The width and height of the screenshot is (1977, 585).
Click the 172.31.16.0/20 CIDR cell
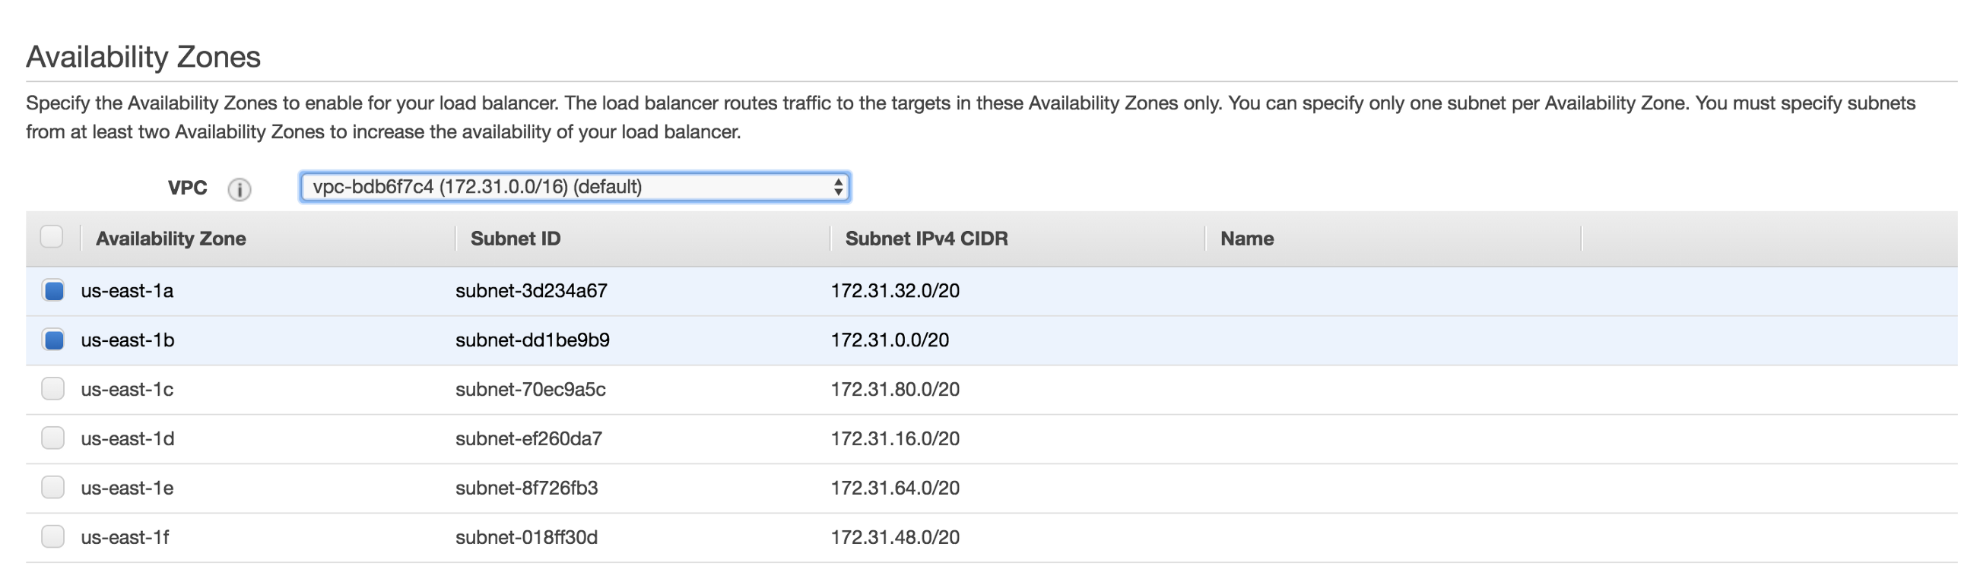click(895, 438)
